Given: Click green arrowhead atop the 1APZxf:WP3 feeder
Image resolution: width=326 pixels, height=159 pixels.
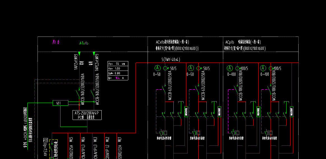Looking at the screenshot, I should click(x=79, y=54).
